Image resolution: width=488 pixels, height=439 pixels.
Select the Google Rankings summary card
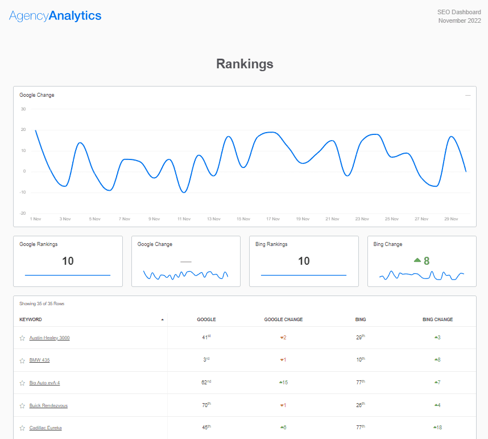(x=68, y=261)
